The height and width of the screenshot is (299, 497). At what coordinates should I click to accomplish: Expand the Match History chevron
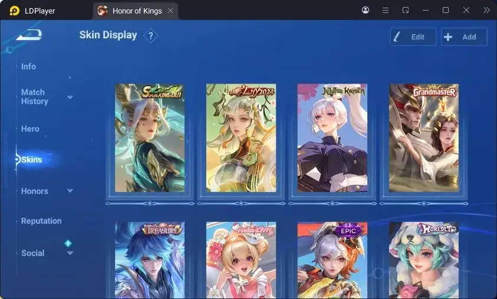70,97
